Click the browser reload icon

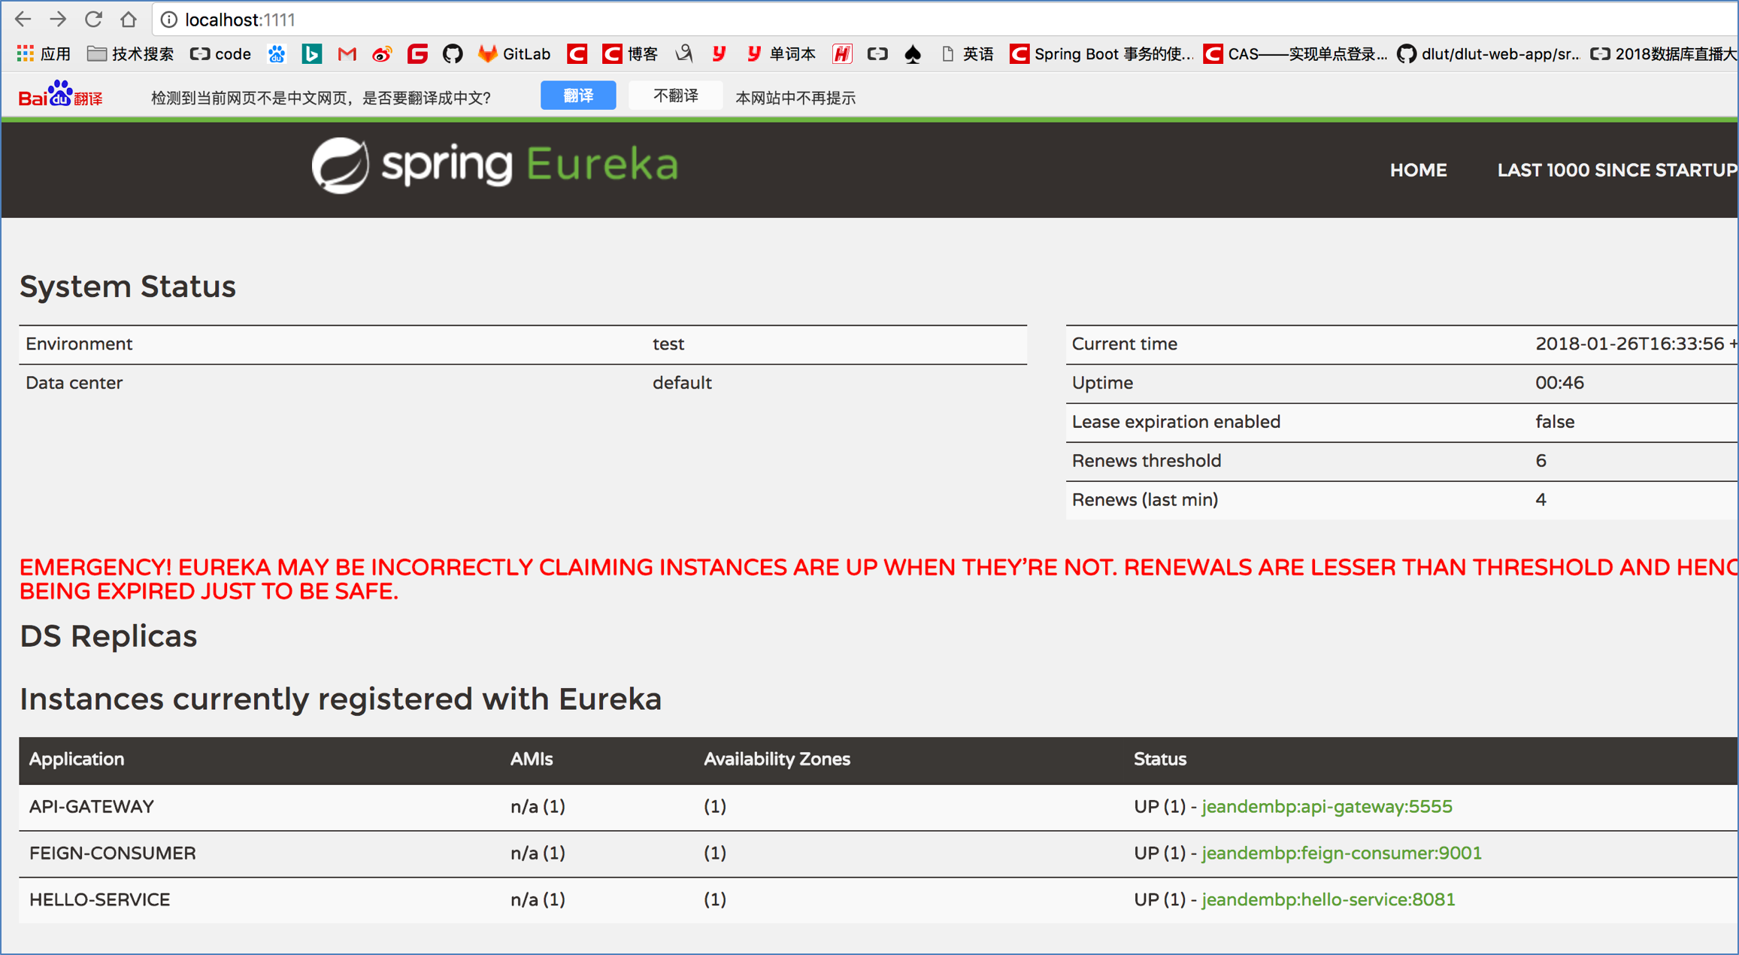click(93, 19)
